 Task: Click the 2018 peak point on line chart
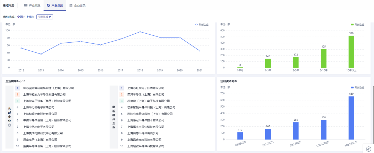(x=140, y=32)
